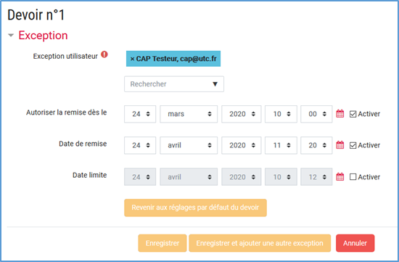This screenshot has width=399, height=262.
Task: Open the Date de remise avril dropdown
Action: click(189, 145)
